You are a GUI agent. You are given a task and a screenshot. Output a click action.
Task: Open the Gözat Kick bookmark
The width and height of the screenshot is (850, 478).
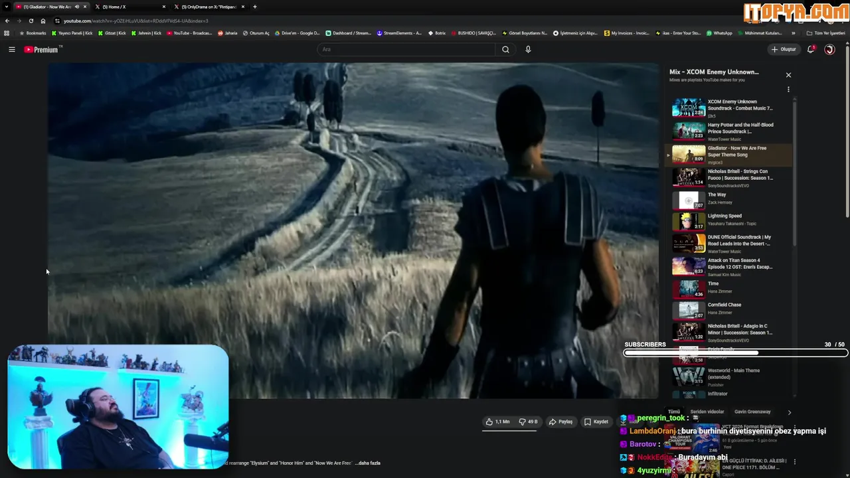point(112,33)
